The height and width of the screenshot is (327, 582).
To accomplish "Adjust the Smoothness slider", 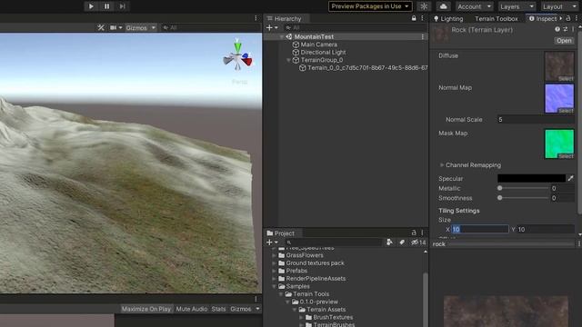I will [523, 198].
